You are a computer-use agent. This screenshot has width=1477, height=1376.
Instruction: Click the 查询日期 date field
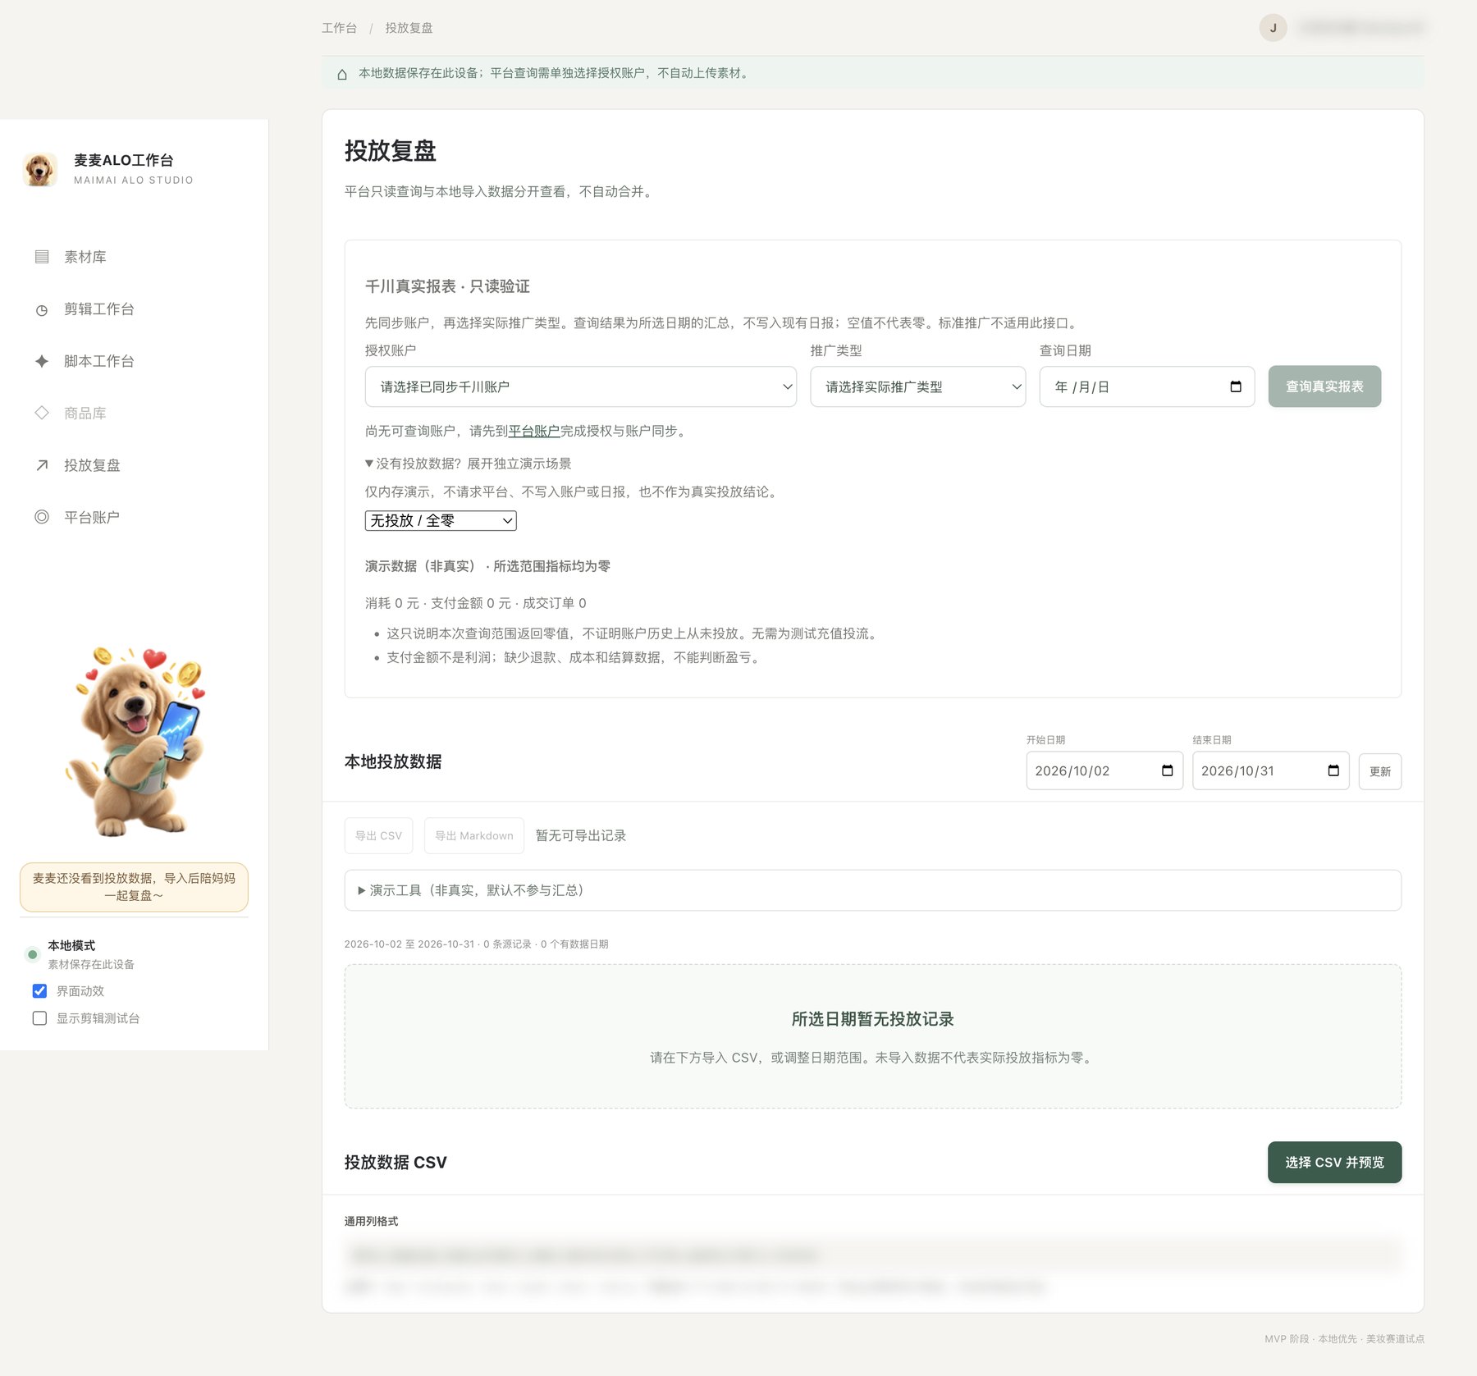1146,386
